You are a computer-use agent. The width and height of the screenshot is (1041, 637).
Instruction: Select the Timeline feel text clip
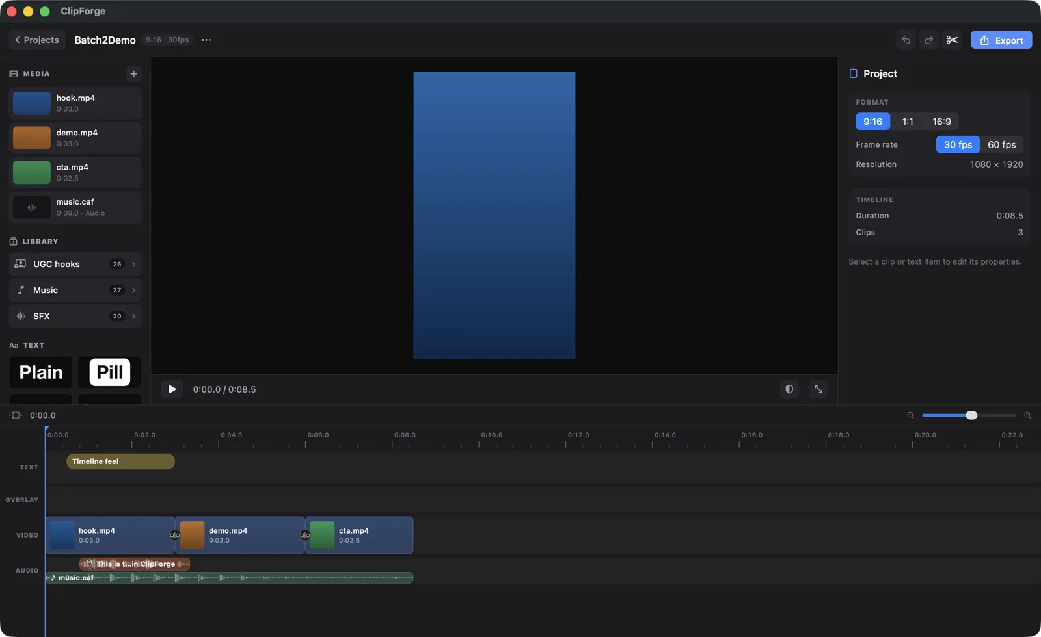pos(120,461)
